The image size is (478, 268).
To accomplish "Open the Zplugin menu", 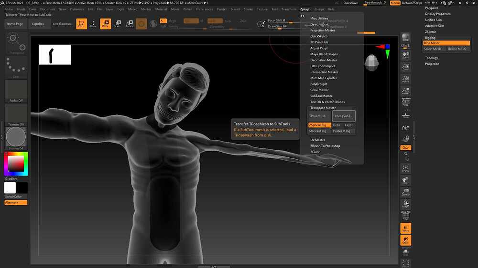I will pyautogui.click(x=305, y=9).
